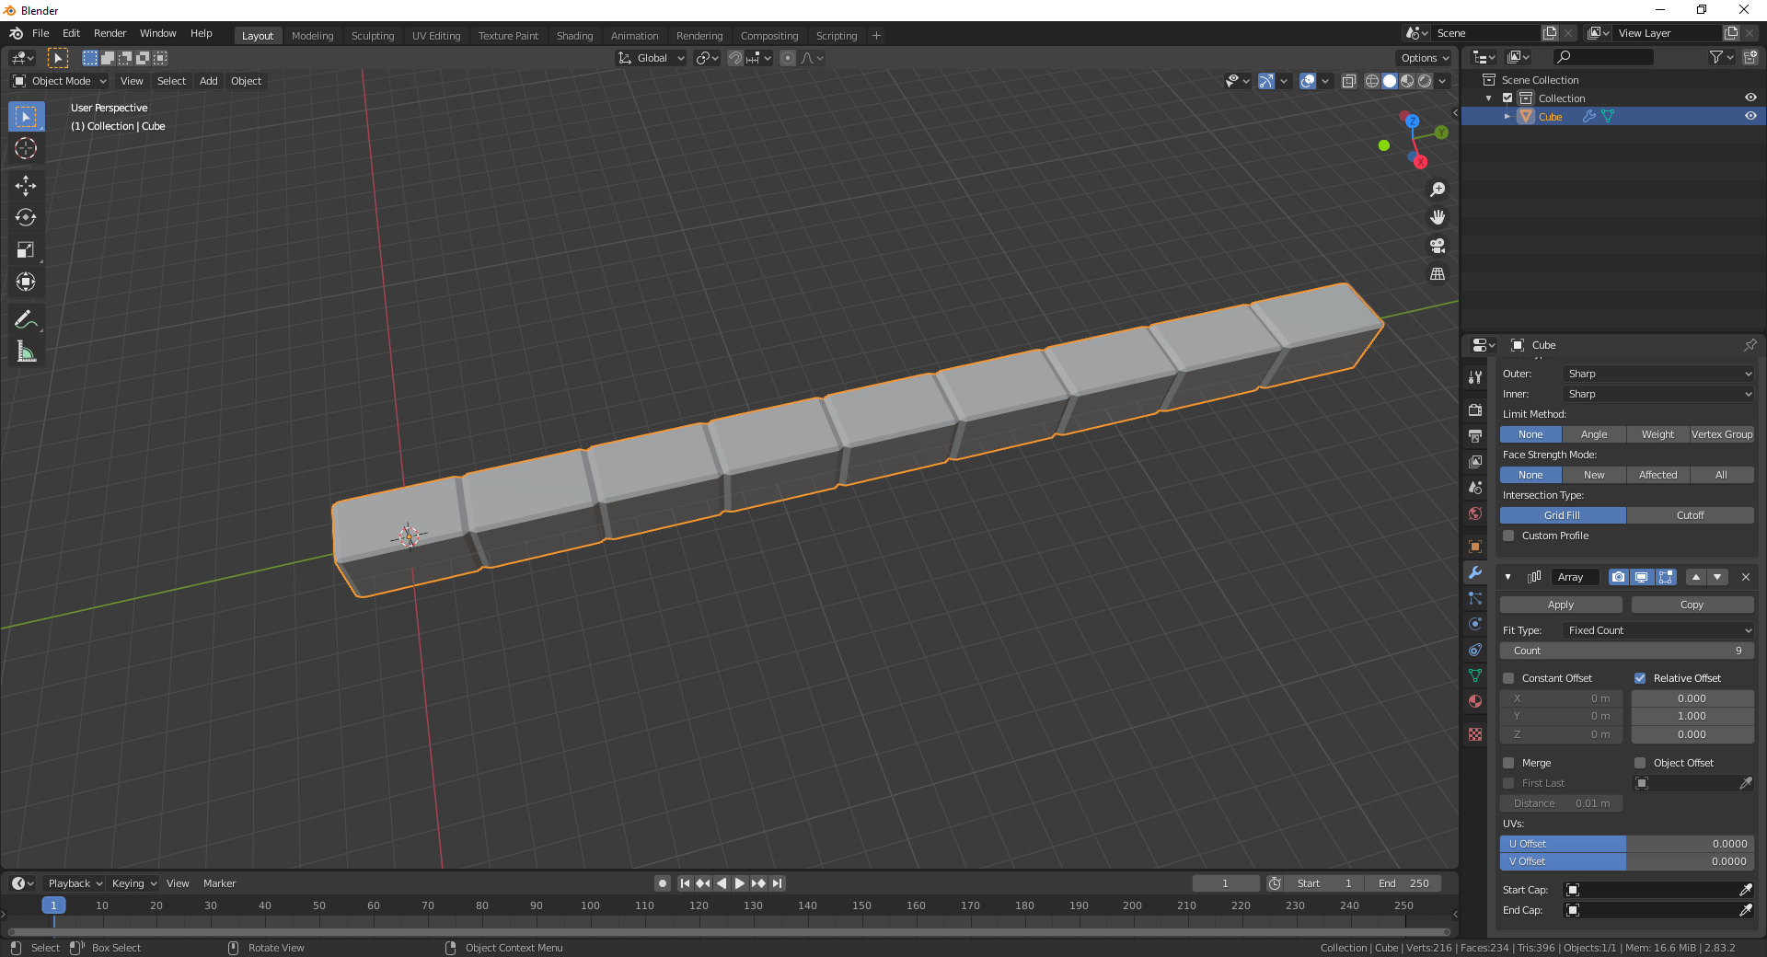This screenshot has width=1767, height=957.
Task: Switch to the Shading workspace tab
Action: pyautogui.click(x=574, y=36)
